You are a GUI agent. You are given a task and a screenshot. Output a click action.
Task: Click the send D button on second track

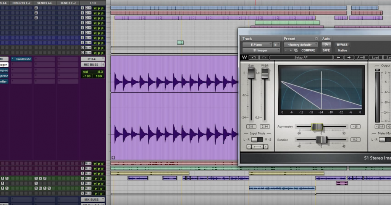tap(36, 13)
